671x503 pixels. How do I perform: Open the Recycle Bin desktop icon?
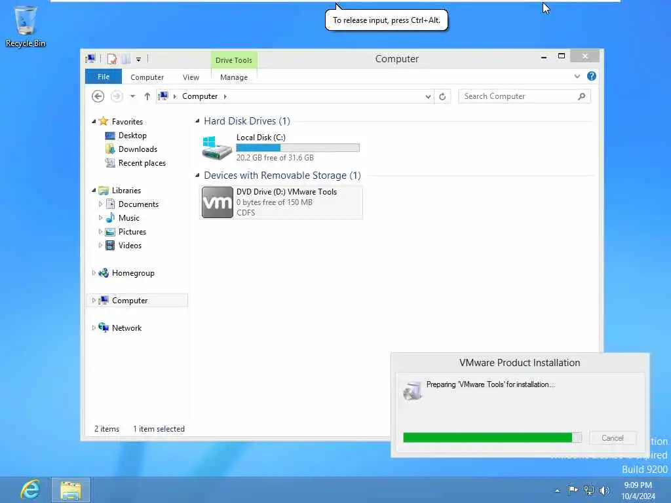[x=26, y=26]
